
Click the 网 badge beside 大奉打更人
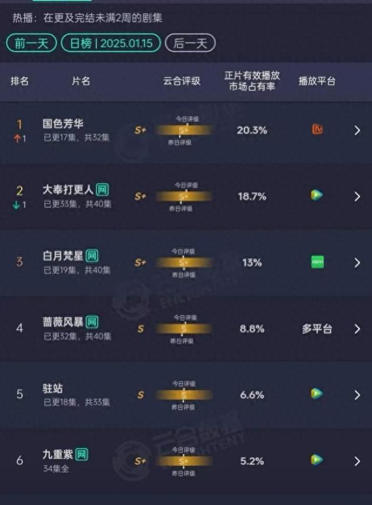coord(102,190)
